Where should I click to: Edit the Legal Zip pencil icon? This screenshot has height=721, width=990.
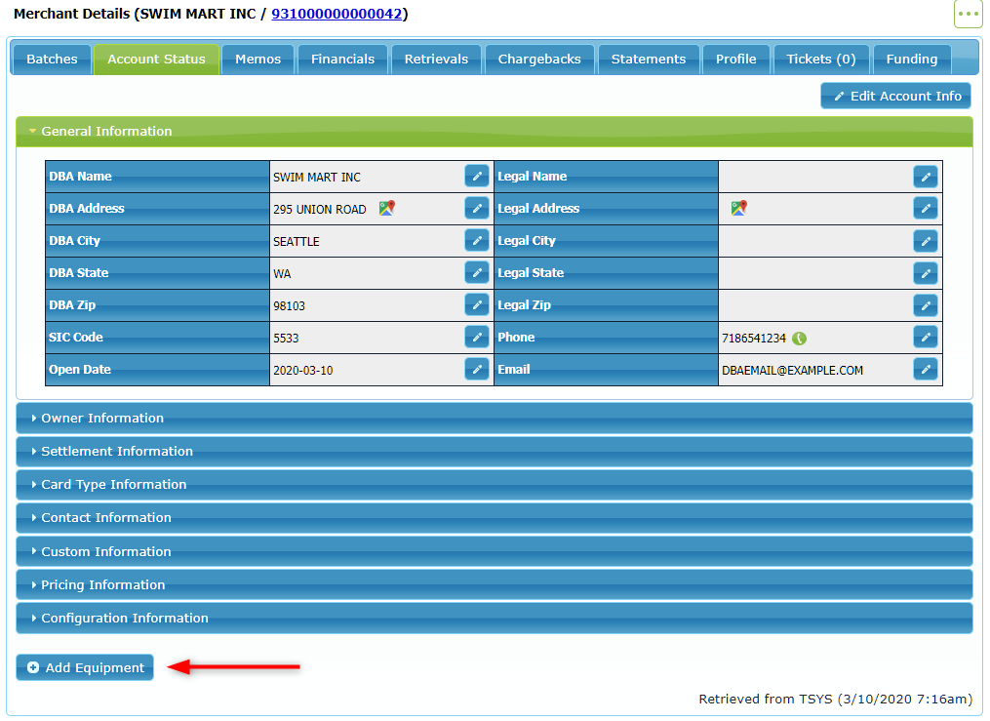pyautogui.click(x=925, y=305)
